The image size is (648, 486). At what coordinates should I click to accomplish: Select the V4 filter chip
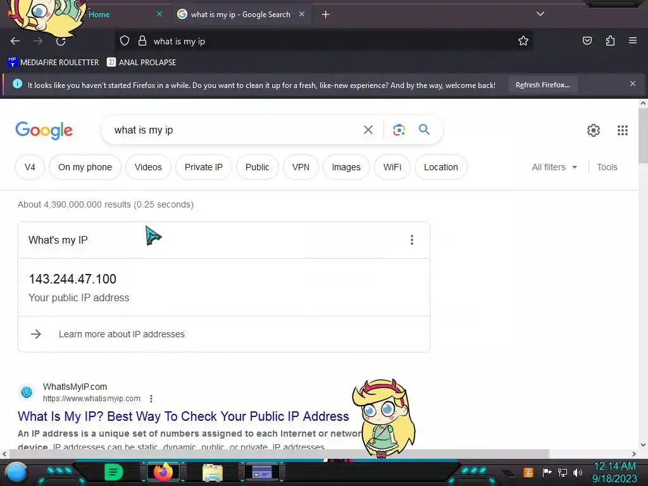pos(30,167)
